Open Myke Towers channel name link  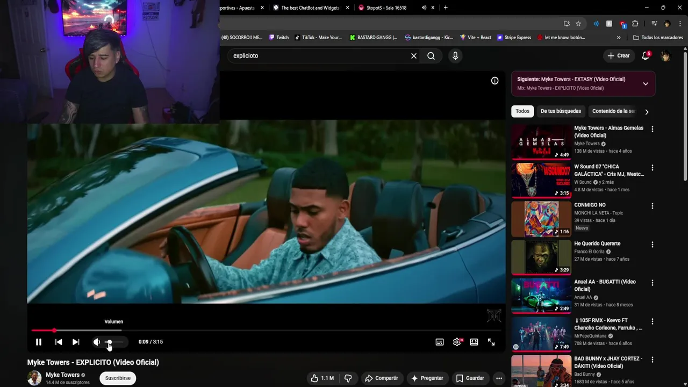point(62,375)
